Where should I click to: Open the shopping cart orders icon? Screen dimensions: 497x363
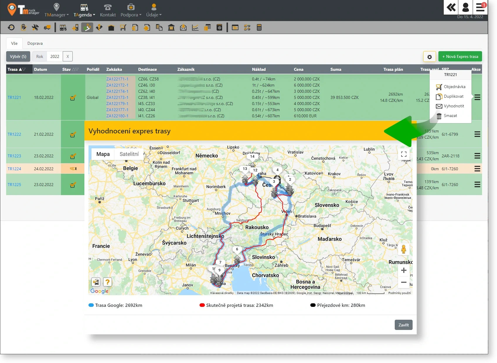[x=123, y=27]
